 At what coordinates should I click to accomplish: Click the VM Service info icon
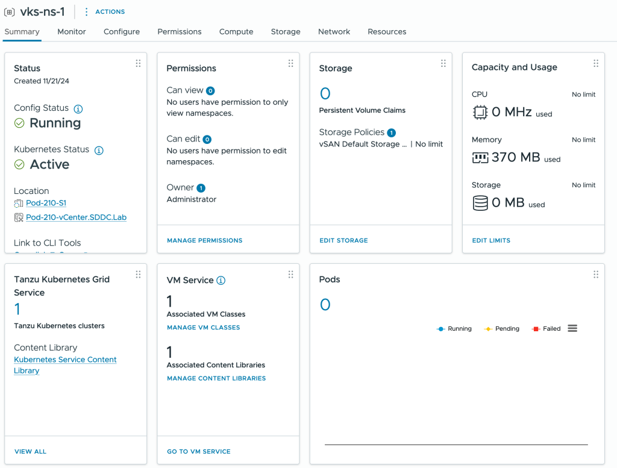[221, 281]
